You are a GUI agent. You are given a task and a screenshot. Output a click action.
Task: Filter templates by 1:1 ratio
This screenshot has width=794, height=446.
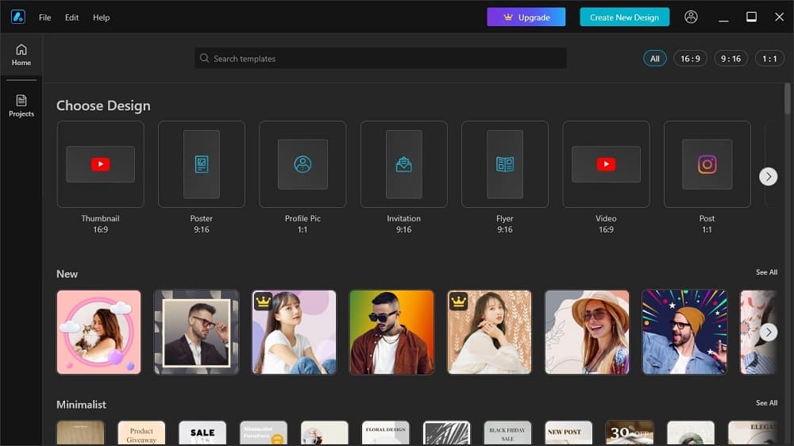pyautogui.click(x=769, y=59)
